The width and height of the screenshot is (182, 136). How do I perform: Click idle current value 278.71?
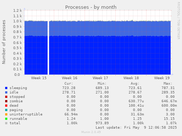click(x=69, y=92)
